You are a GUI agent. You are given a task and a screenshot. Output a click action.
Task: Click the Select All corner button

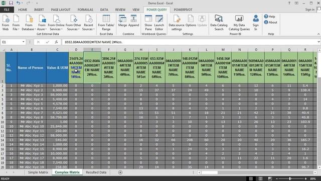point(3,50)
